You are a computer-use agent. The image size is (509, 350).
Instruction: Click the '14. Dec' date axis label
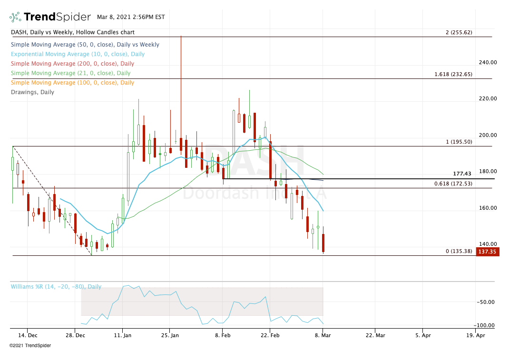pyautogui.click(x=28, y=335)
